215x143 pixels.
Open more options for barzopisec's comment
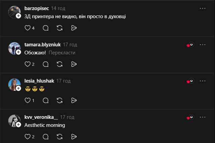click(x=202, y=8)
